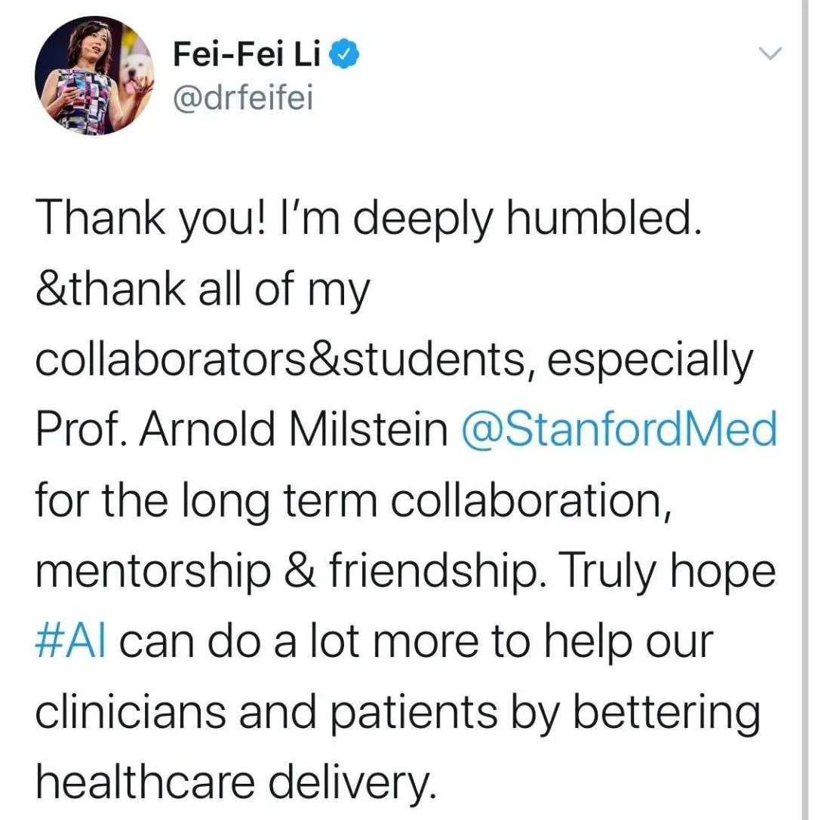The height and width of the screenshot is (820, 815).
Task: Visit the @drfeifei handle
Action: [243, 98]
